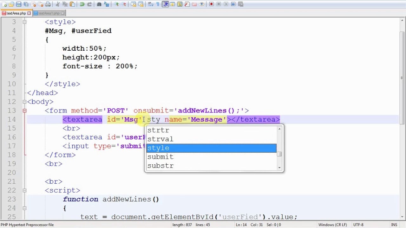Open Find with the binoculars icon

[x=99, y=4]
